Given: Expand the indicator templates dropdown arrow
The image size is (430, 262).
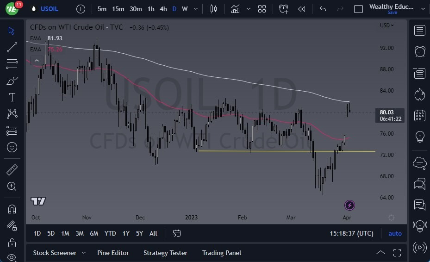Looking at the screenshot, I should click(x=249, y=9).
